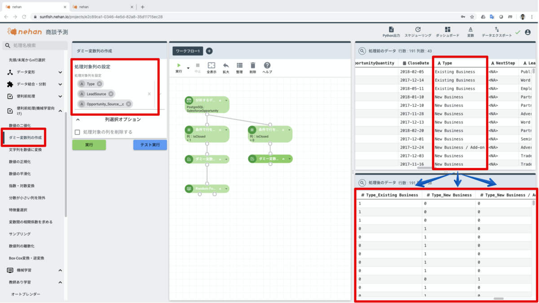
Task: Expand the データ変形 category
Action: 60,72
